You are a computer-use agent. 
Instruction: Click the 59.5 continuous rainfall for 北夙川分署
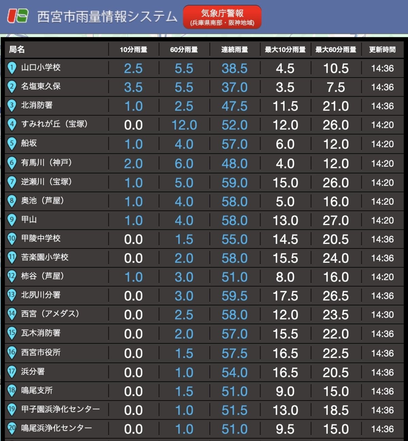(235, 296)
